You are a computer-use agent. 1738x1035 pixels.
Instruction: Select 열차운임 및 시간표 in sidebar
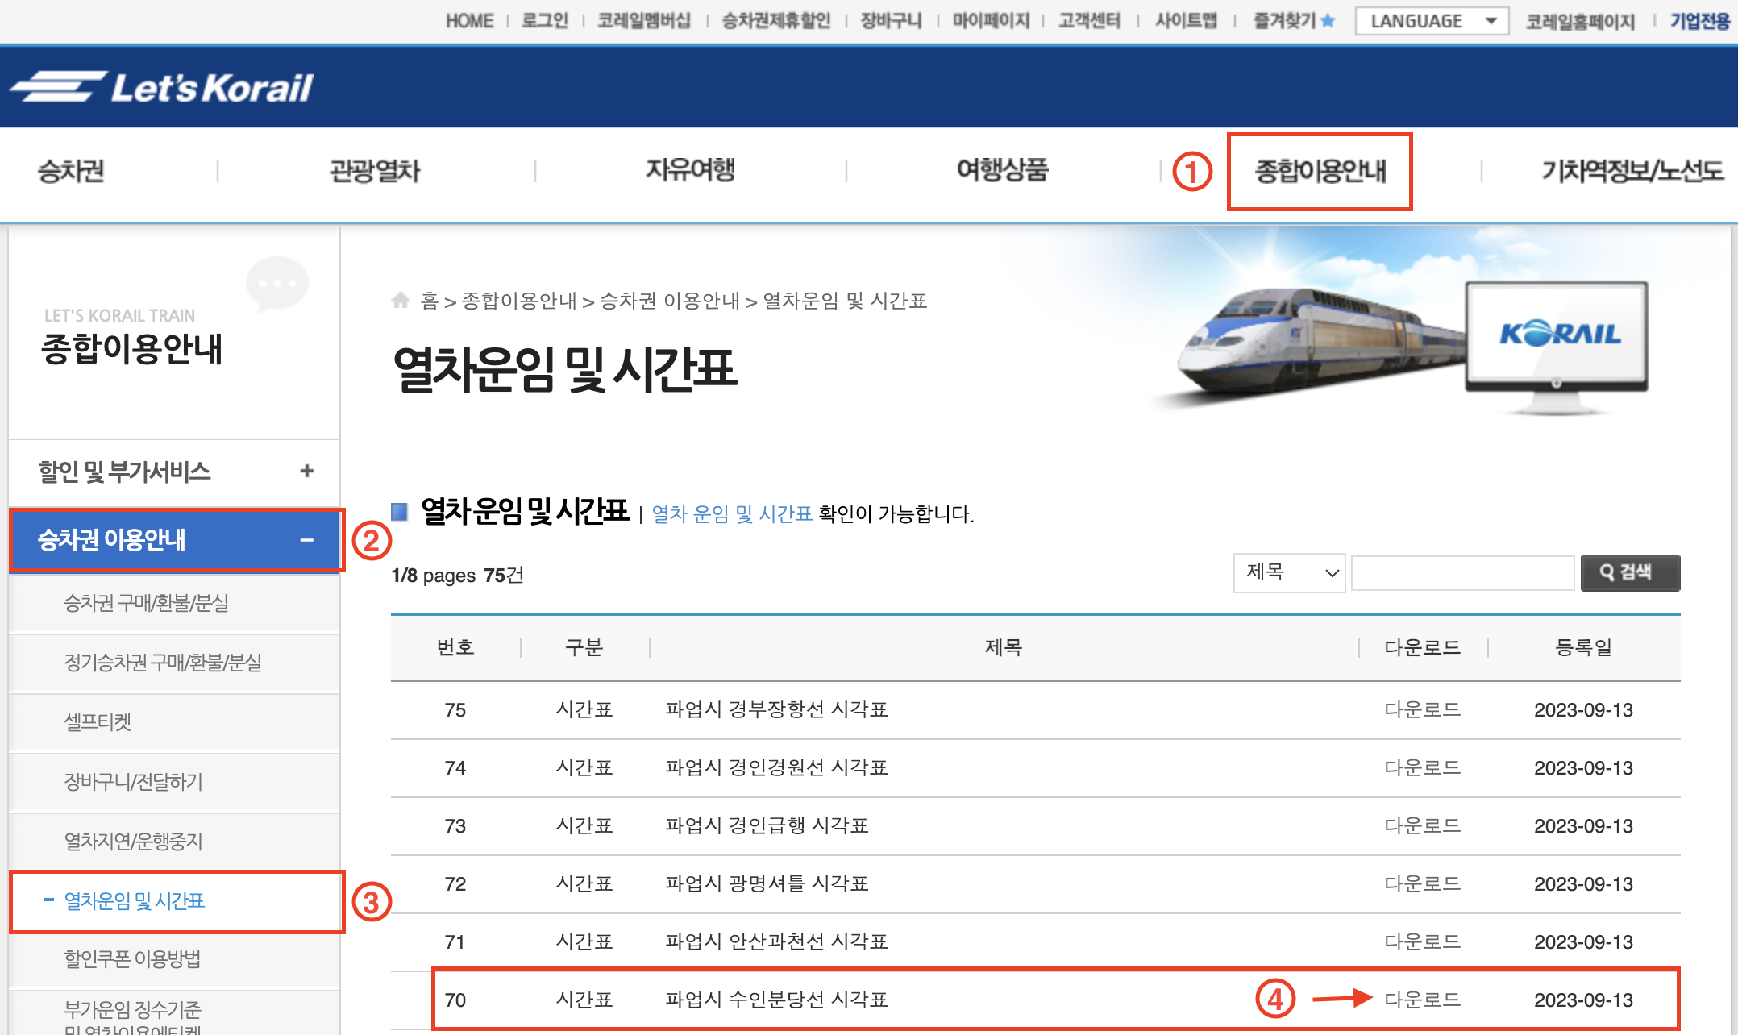point(135,901)
